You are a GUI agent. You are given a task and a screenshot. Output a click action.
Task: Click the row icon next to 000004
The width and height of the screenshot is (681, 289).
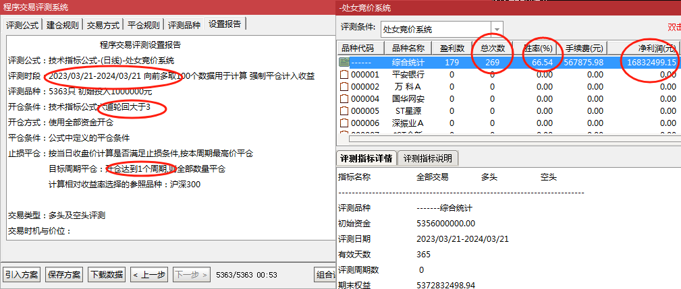pyautogui.click(x=344, y=99)
